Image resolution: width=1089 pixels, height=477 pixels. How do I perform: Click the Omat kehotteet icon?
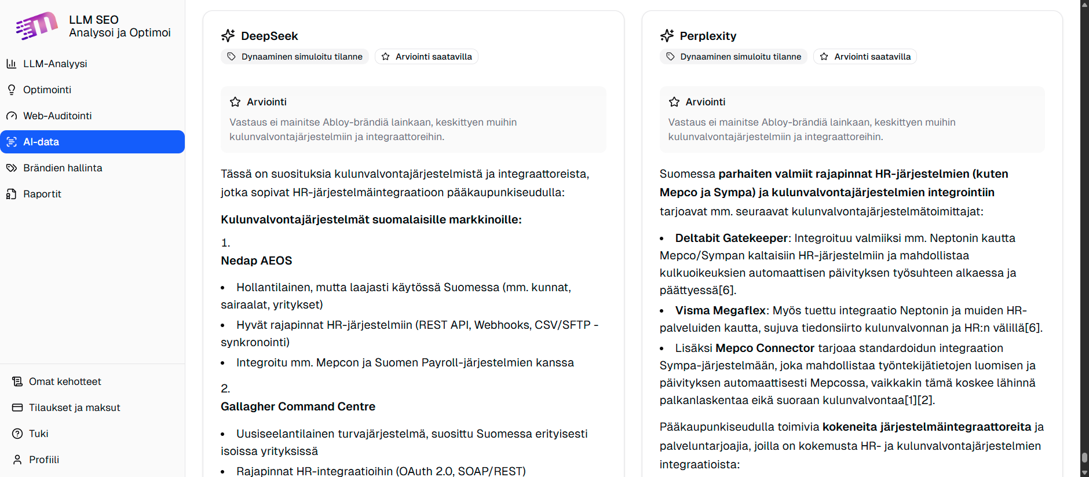17,381
